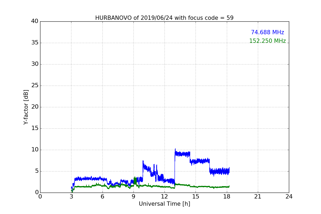321x214 pixels.
Task: Click y-axis tick value 15
Action: pos(35,128)
